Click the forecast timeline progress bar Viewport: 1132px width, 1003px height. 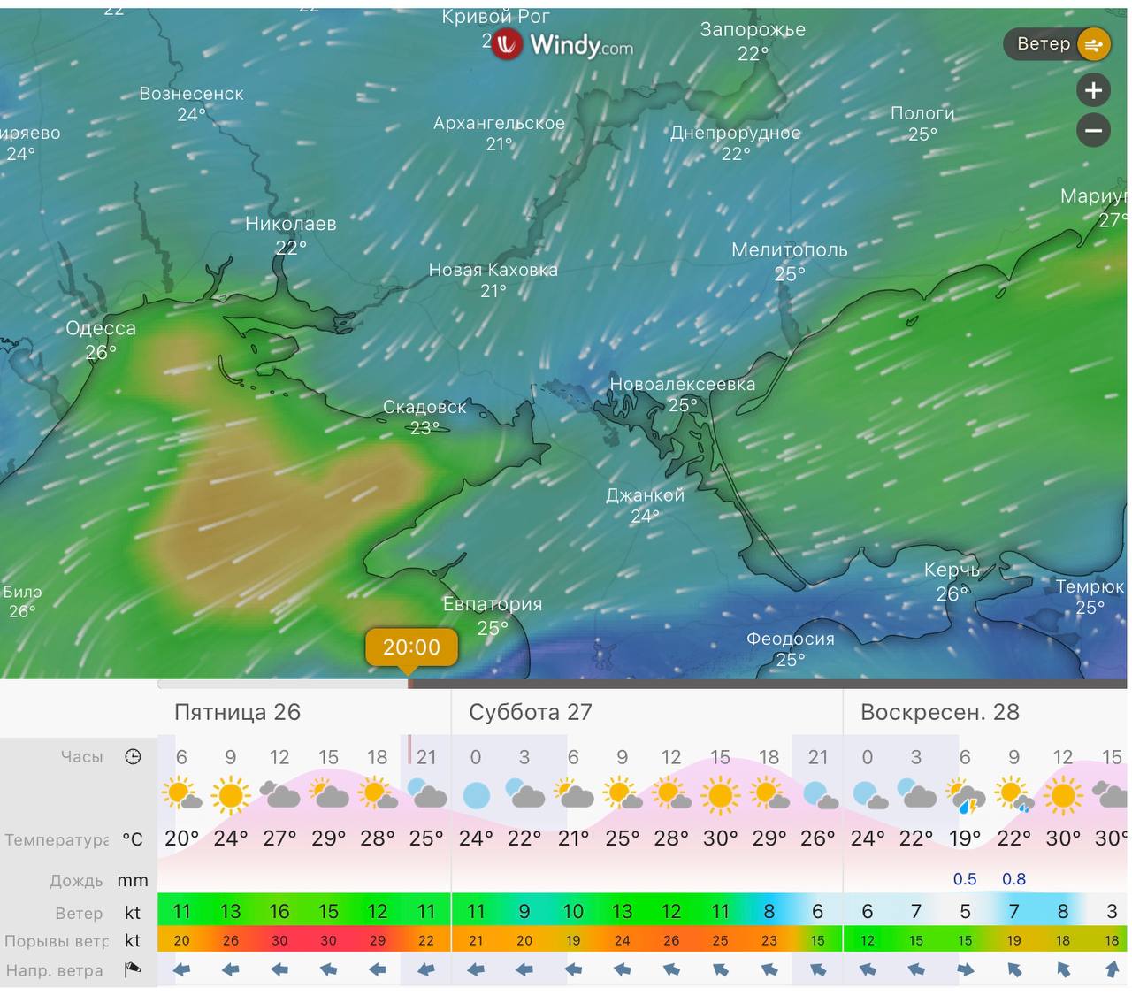pos(642,684)
